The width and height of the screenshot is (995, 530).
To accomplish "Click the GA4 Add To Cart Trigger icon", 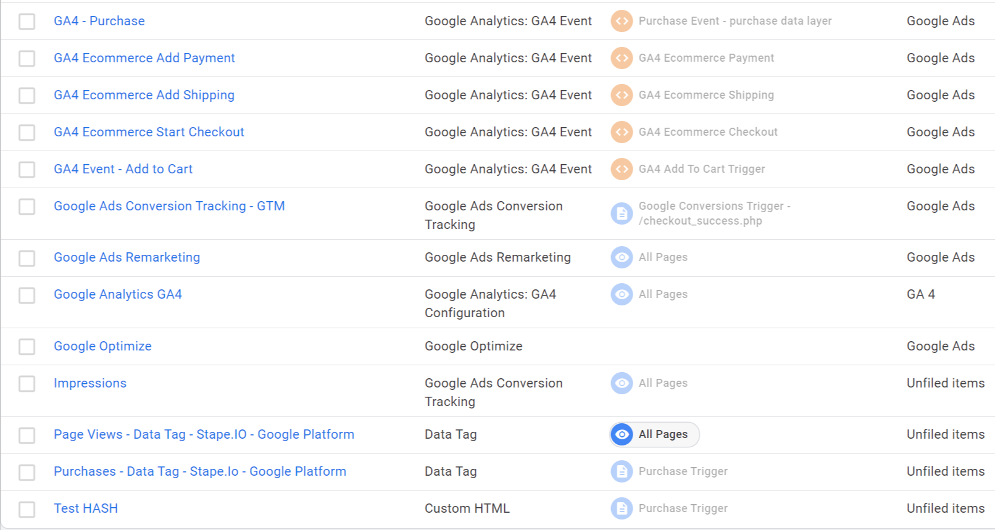I will click(x=622, y=169).
